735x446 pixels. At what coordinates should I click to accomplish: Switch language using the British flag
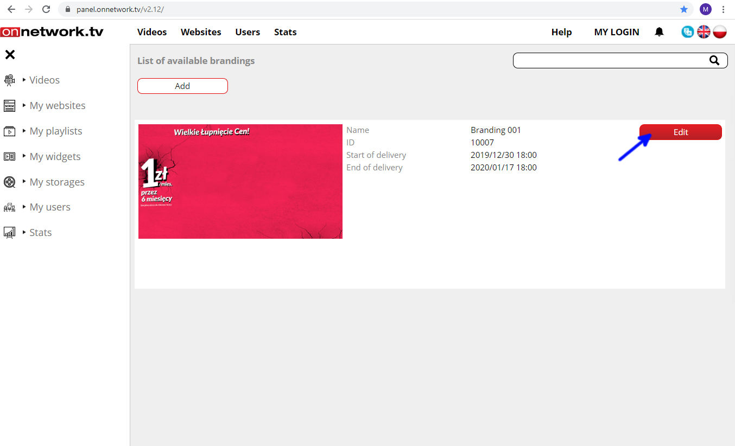[x=704, y=32]
